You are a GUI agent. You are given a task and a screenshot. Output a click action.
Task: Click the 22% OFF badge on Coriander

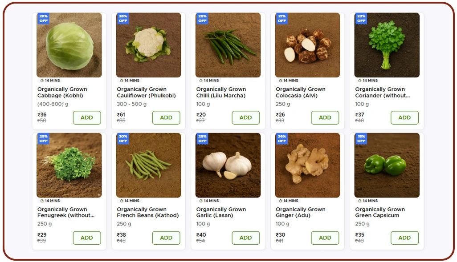click(x=361, y=19)
